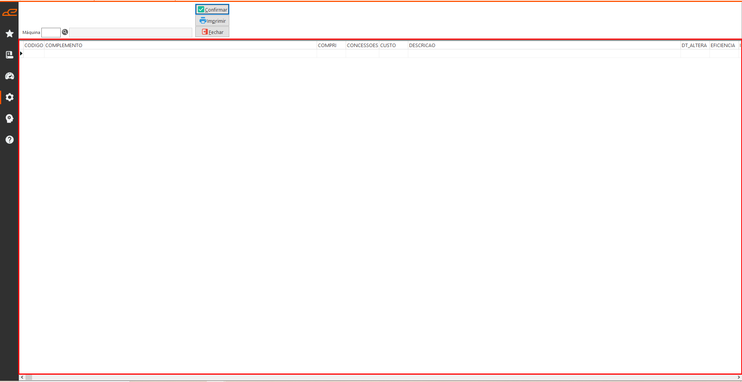Click the head-shaped sidebar icon
Image resolution: width=742 pixels, height=382 pixels.
(10, 118)
